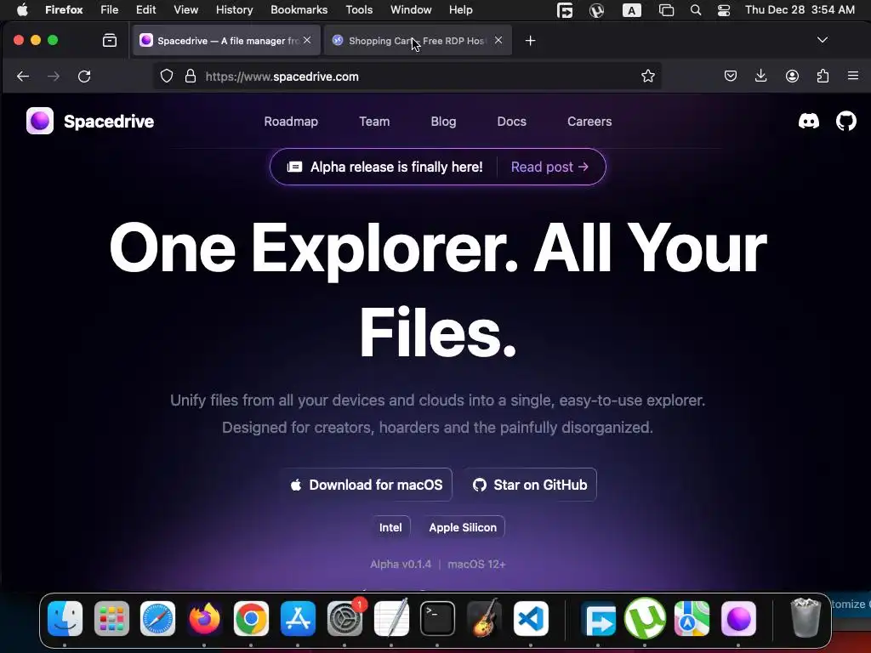Open the Firefox account profile icon
Image resolution: width=871 pixels, height=653 pixels.
point(792,76)
